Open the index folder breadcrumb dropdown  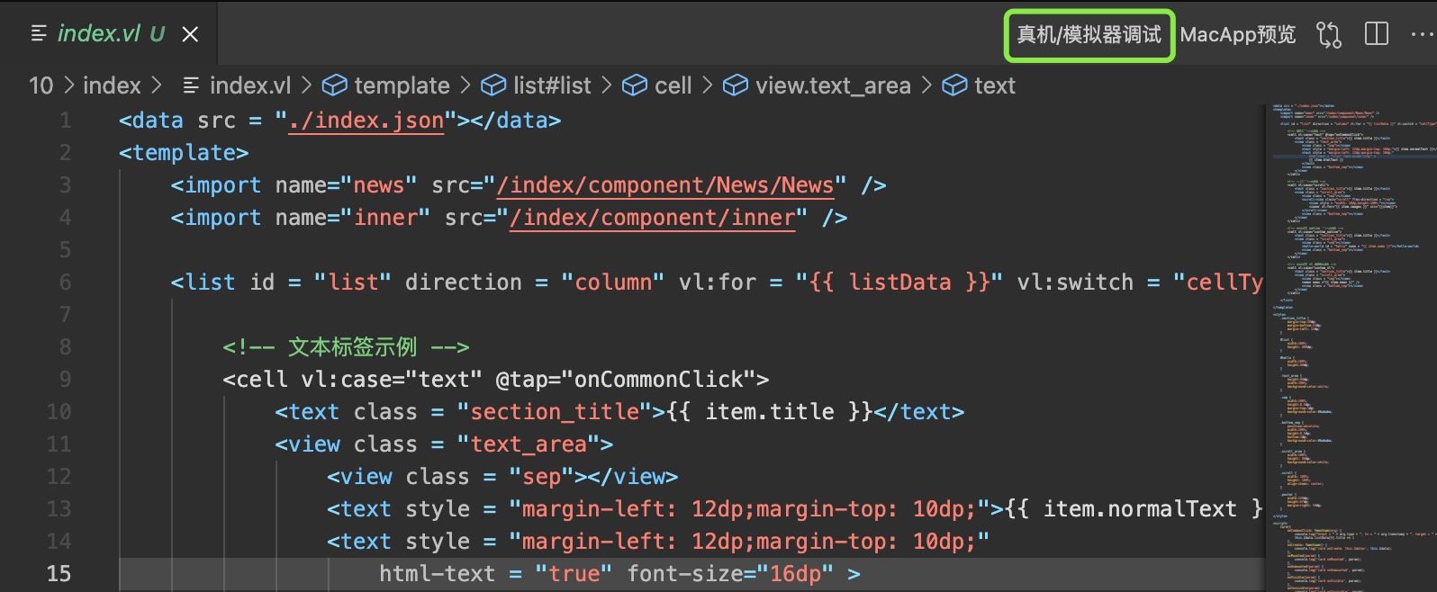[x=112, y=85]
